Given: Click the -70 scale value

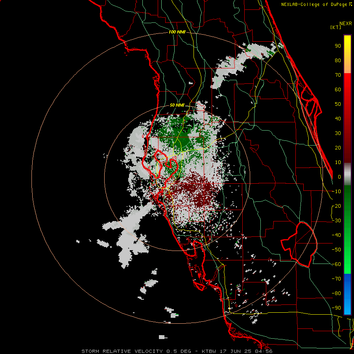Looking at the screenshot, I should click(336, 279).
